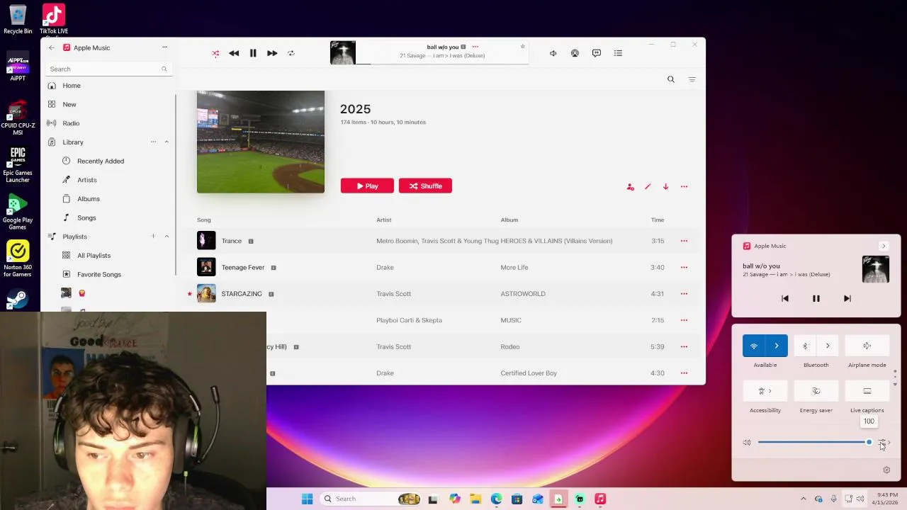Screen dimensions: 907x510
Task: Open Albums in Library
Action: (x=88, y=199)
